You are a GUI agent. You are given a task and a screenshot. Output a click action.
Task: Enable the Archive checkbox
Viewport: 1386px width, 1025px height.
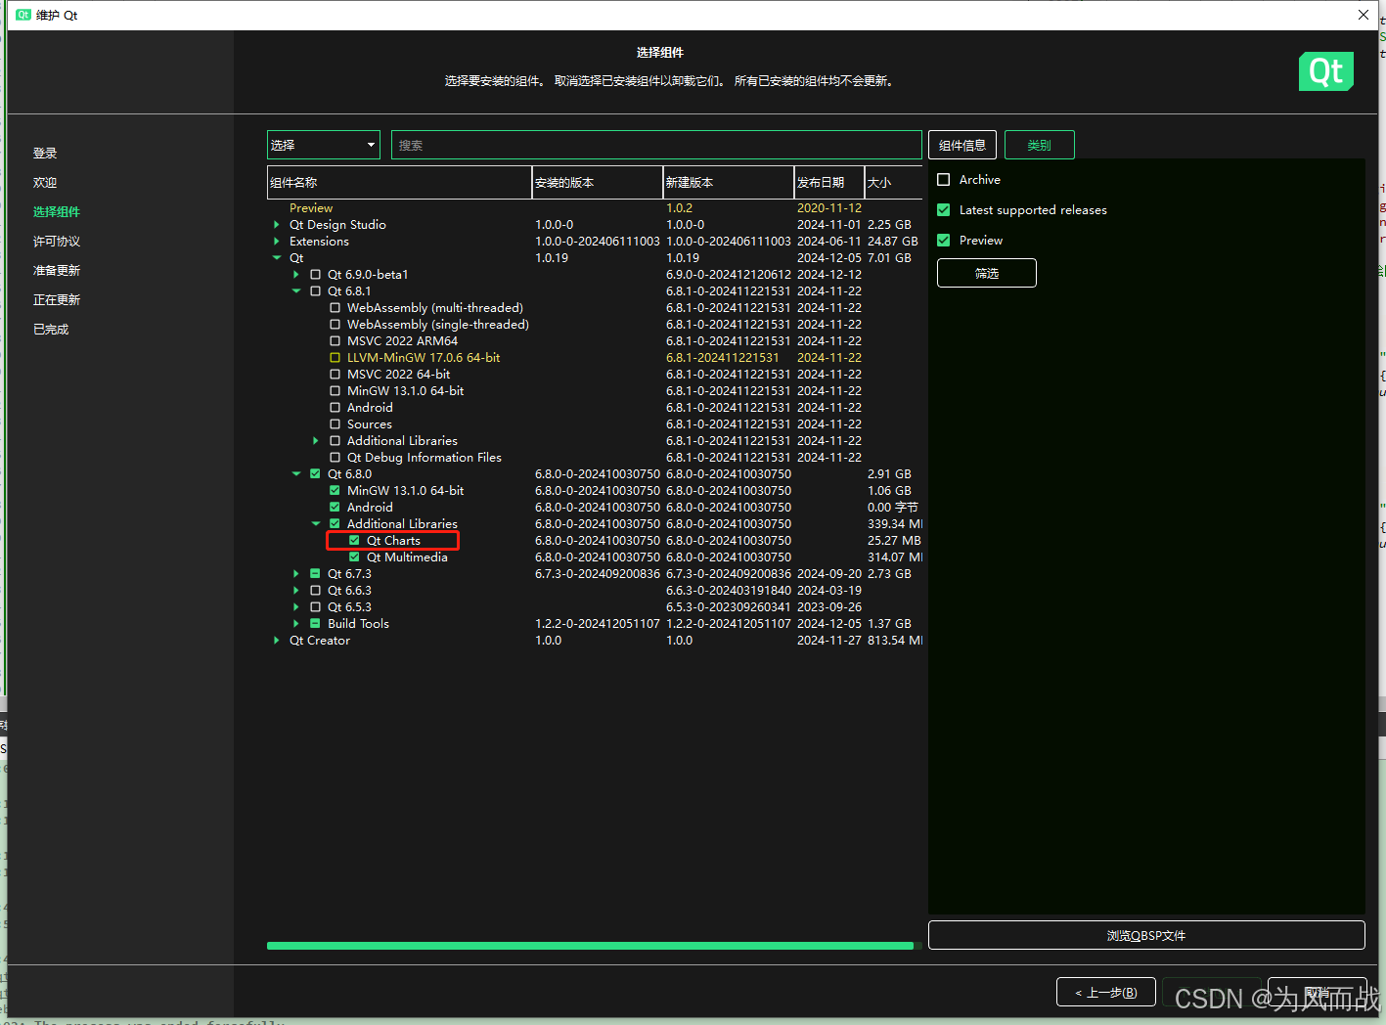pos(943,179)
